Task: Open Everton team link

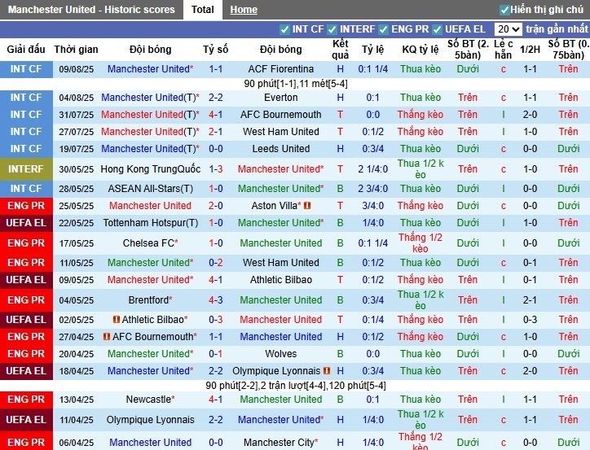Action: pyautogui.click(x=280, y=98)
